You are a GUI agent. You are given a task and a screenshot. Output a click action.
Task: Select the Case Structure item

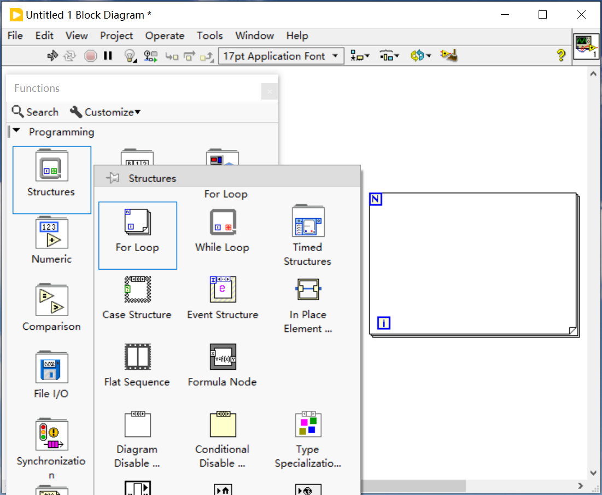(x=137, y=299)
